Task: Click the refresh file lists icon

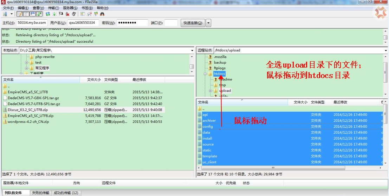Action: click(x=48, y=14)
